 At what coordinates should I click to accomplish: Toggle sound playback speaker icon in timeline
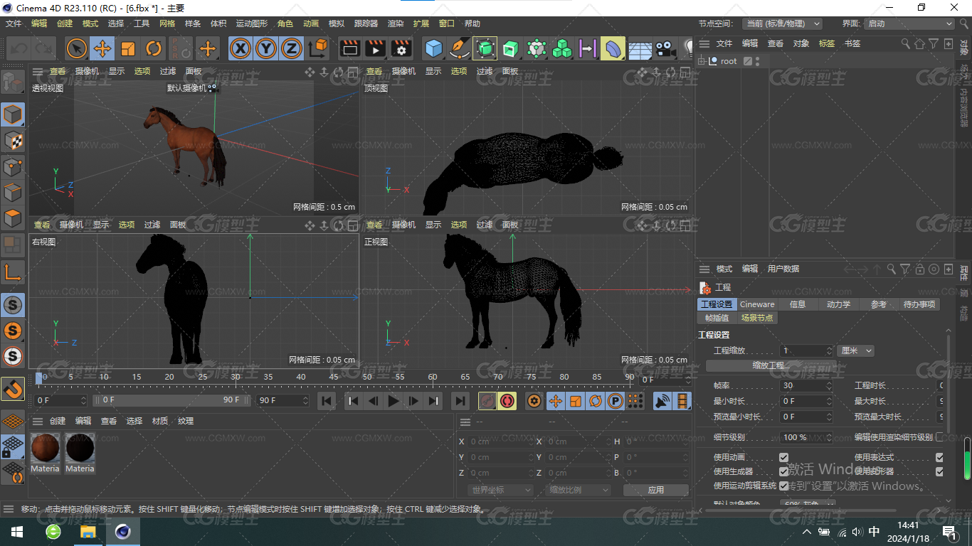[662, 401]
